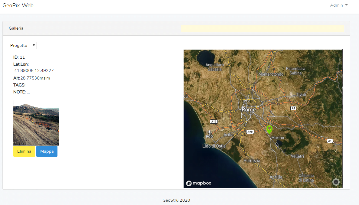Viewport: 359px width, 205px height.
Task: Click the Mapbox logo
Action: tap(198, 183)
